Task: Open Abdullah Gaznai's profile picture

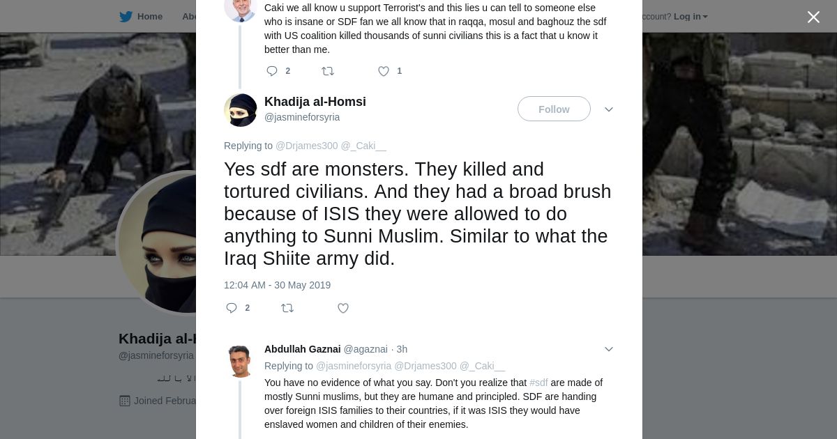Action: pos(241,362)
